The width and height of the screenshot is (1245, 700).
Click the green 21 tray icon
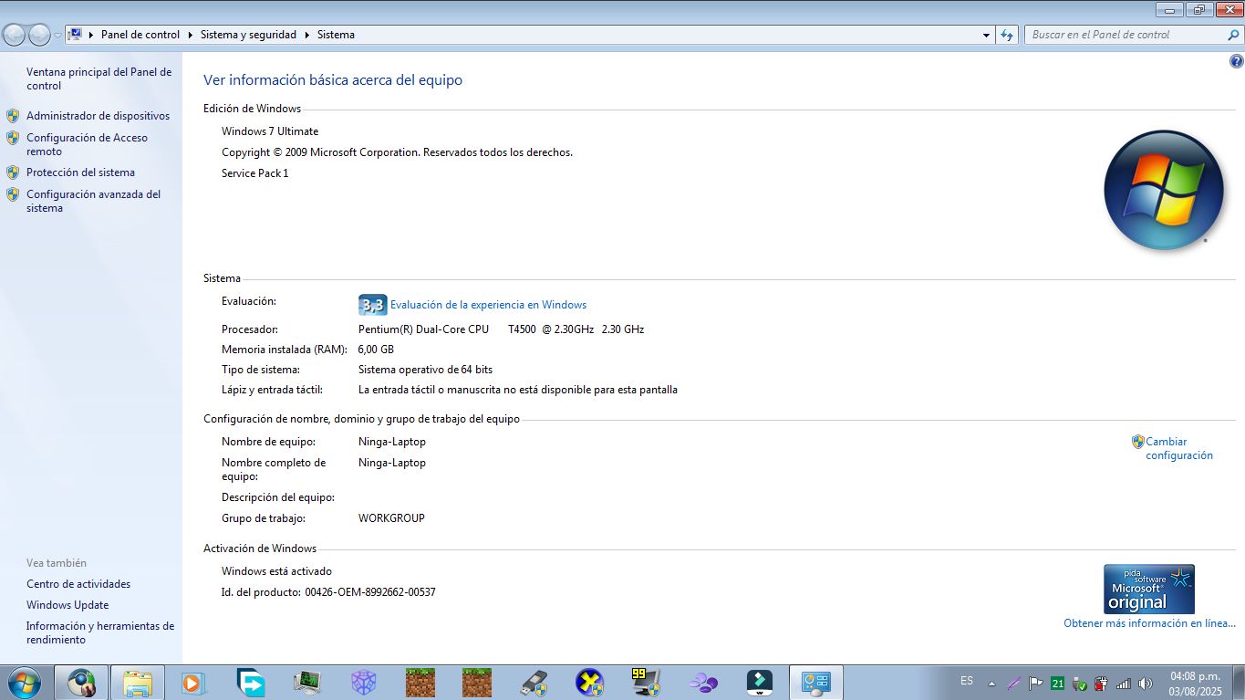coord(1058,683)
